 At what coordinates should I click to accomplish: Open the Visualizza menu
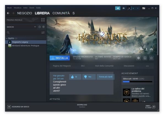(x=17, y=8)
